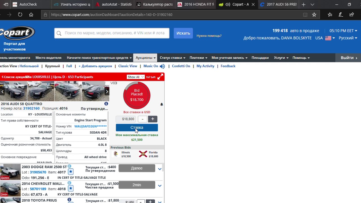Viewport: 361px width, 203px height.
Task: Place bid with Ставка button
Action: [137, 127]
